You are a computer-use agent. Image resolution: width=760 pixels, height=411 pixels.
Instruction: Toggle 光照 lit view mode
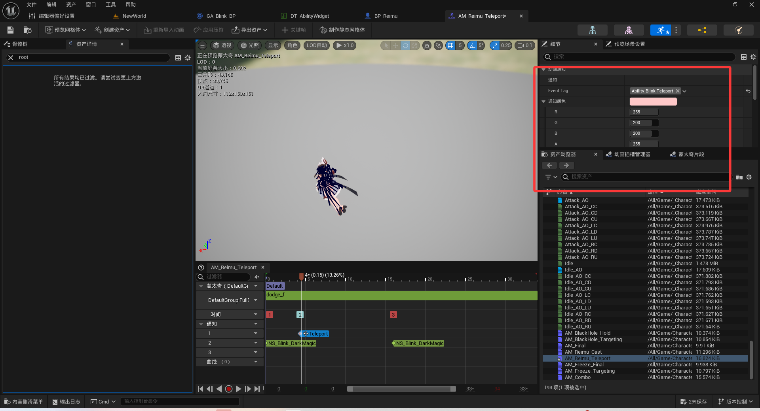tap(250, 45)
